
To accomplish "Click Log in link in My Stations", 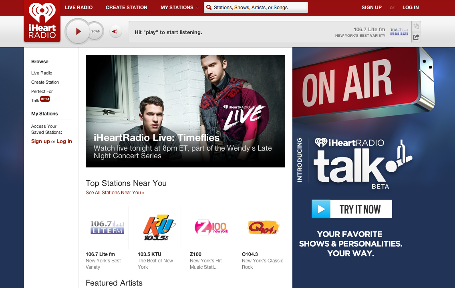I will click(x=64, y=141).
